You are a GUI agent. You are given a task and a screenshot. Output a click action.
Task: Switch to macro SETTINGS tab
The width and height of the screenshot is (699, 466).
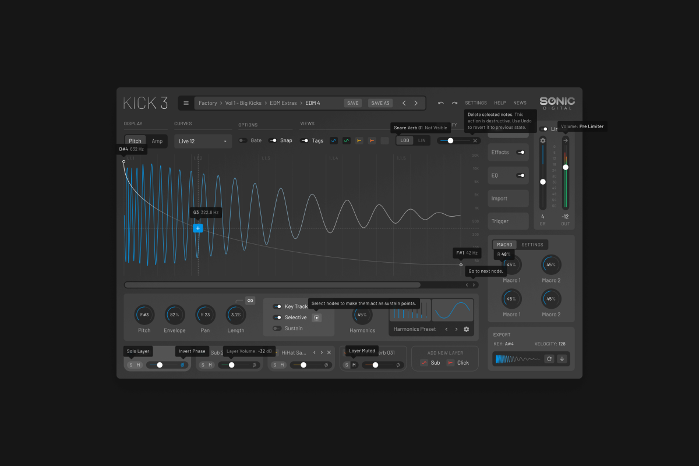532,245
